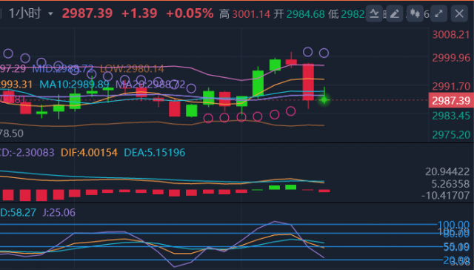Viewport: 474px width, 270px height.
Task: Click the DIF:4.00154 MACD label
Action: (x=89, y=153)
